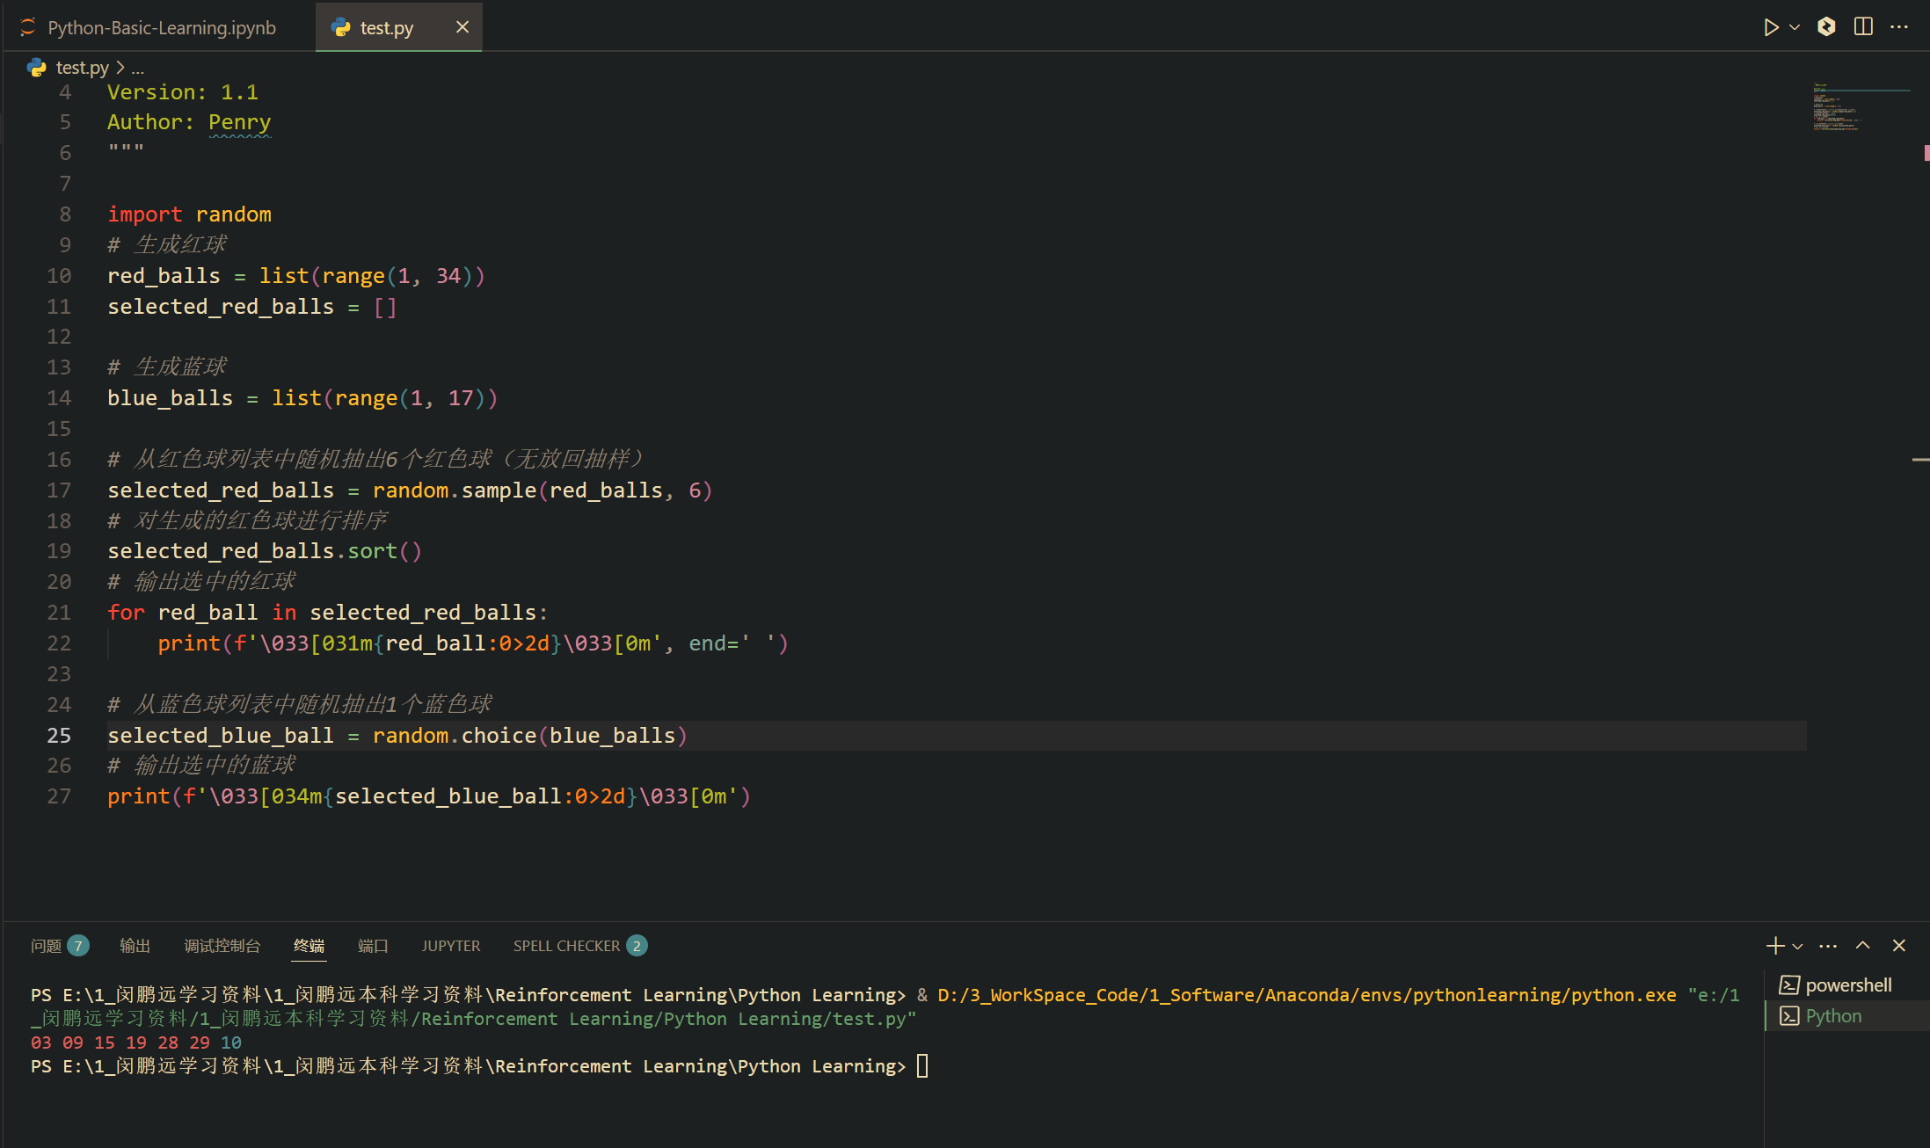The image size is (1930, 1148).
Task: Expand the breadcrumb ellipsis after test.py
Action: (x=138, y=68)
